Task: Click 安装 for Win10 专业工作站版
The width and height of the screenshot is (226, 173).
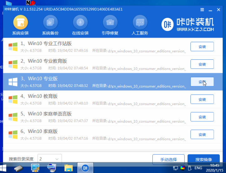Action: click(202, 47)
